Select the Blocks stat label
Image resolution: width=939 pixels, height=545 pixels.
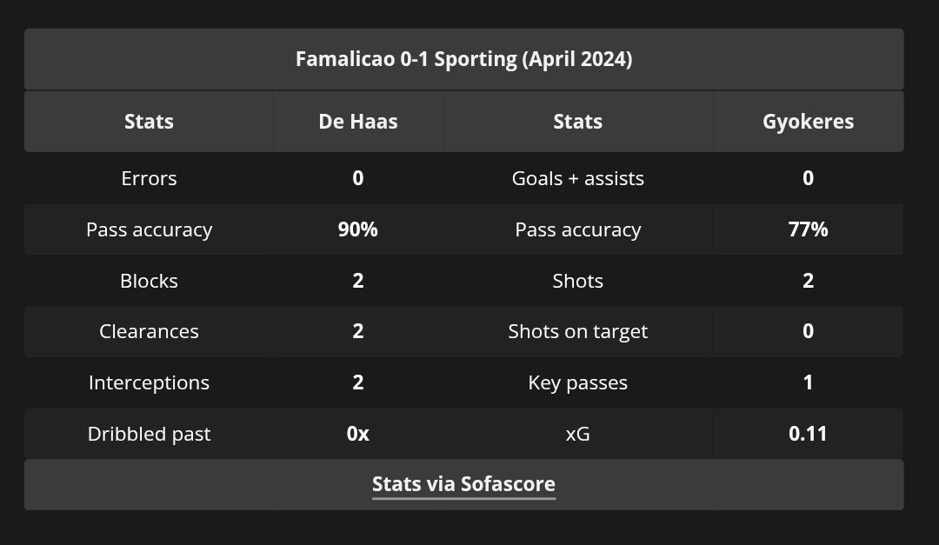(149, 281)
